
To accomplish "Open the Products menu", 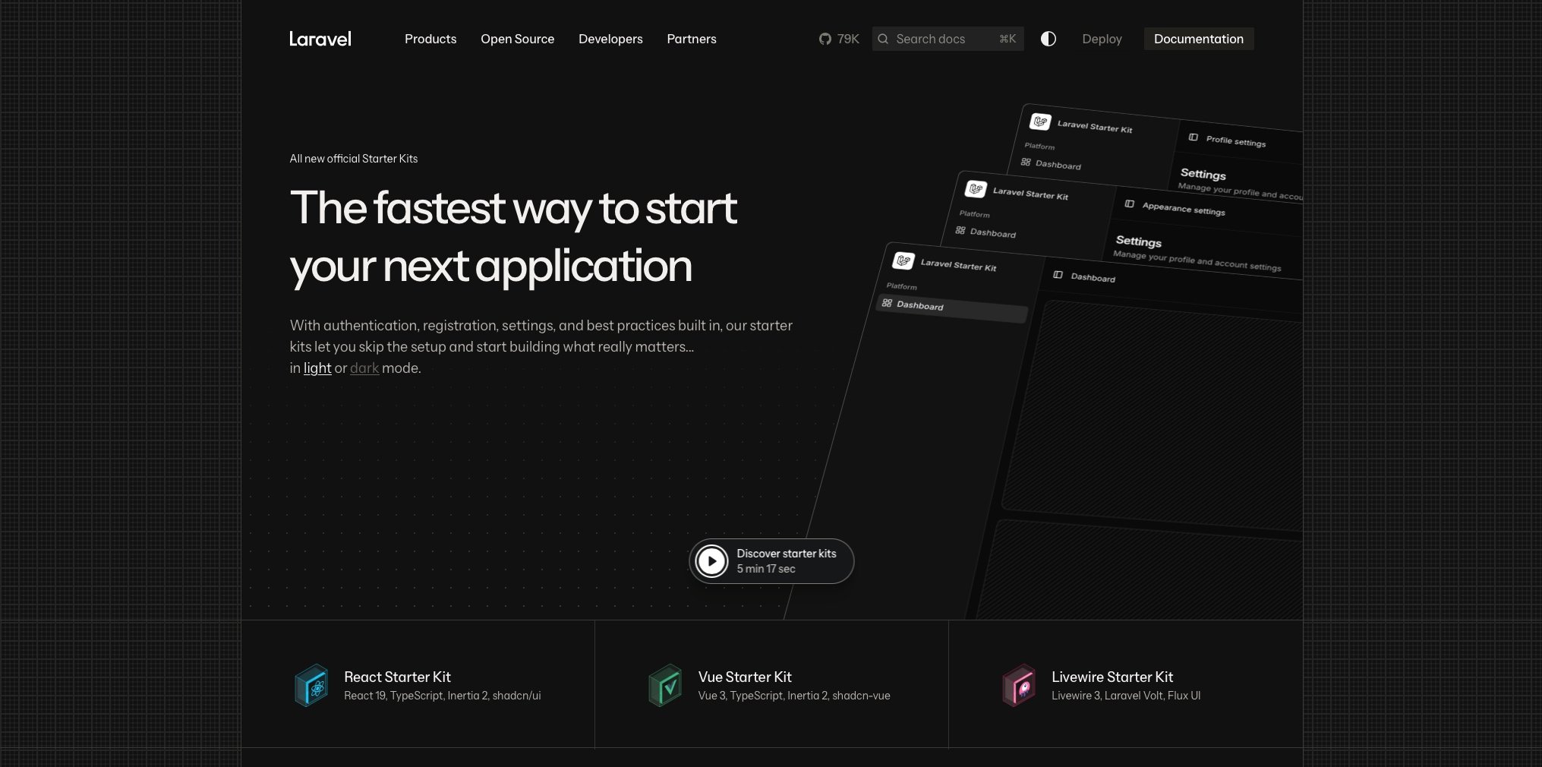I will click(x=430, y=39).
